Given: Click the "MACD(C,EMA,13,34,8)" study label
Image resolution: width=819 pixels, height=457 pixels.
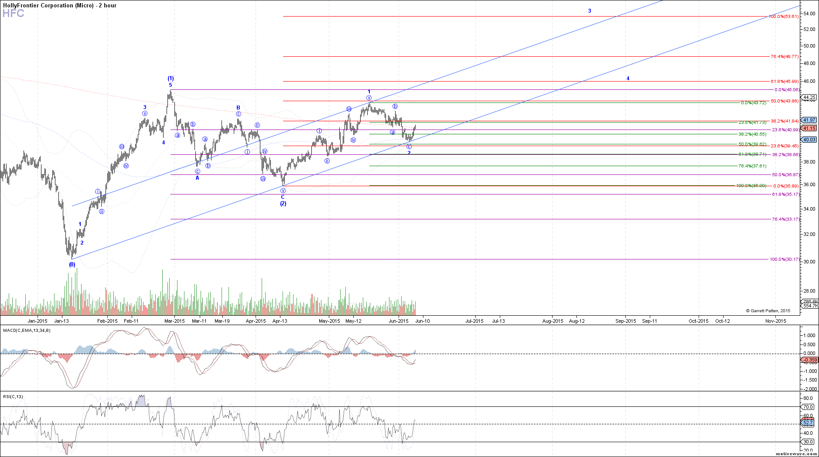Looking at the screenshot, I should point(27,331).
